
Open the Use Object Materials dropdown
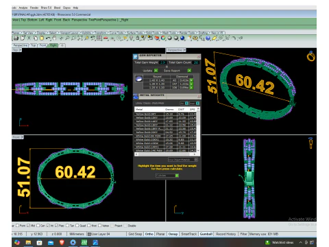pos(182,160)
